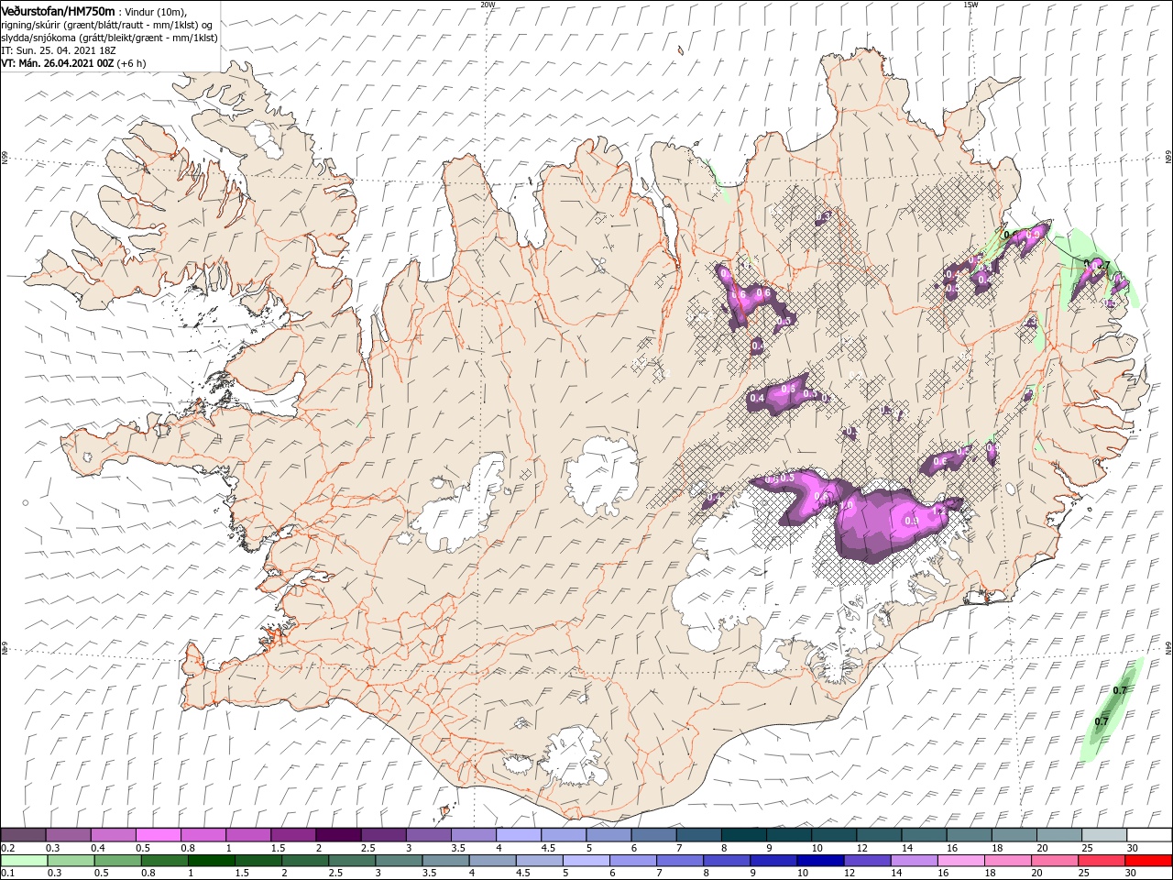This screenshot has height=880, width=1173.
Task: Click the light pink swatch above the lower row's 16 label
Action: (x=960, y=861)
